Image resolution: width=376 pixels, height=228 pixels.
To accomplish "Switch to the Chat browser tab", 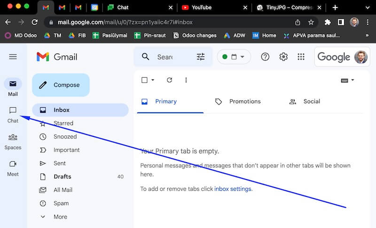I will pyautogui.click(x=140, y=8).
